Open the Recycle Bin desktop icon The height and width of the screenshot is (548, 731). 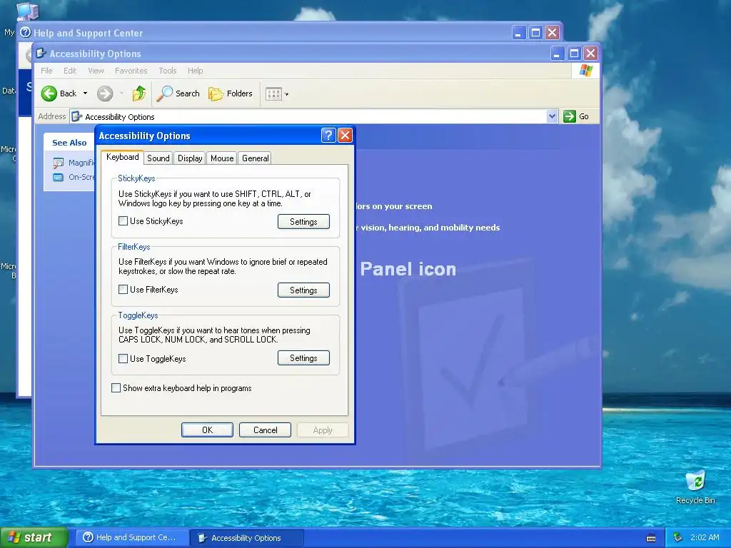tap(695, 481)
